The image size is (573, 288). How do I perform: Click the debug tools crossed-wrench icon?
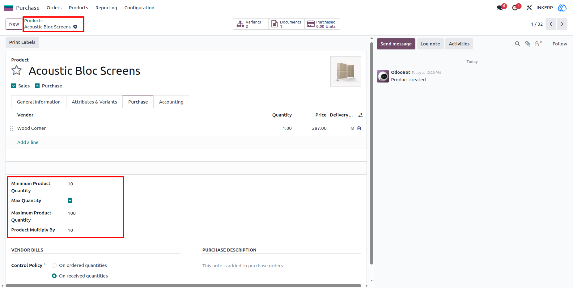(x=529, y=8)
